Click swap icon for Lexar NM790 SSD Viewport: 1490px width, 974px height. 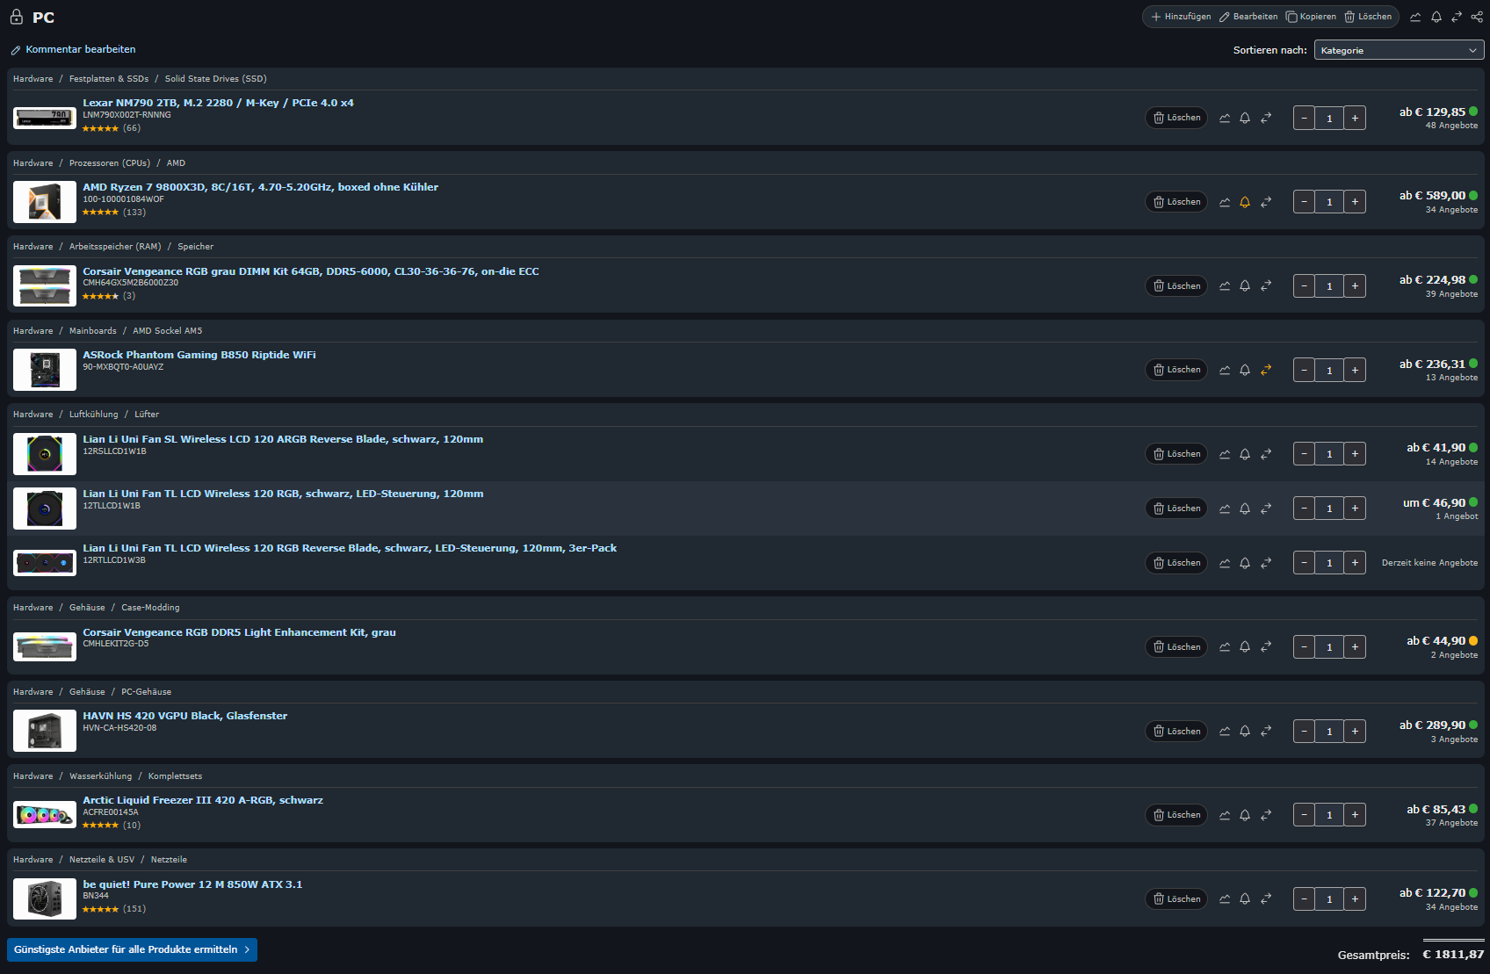tap(1266, 118)
